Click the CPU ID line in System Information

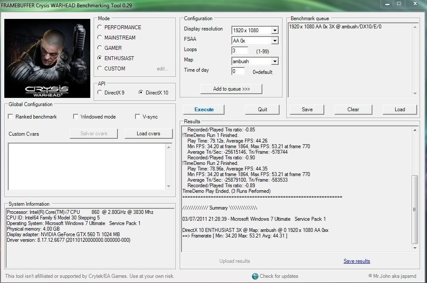point(53,218)
